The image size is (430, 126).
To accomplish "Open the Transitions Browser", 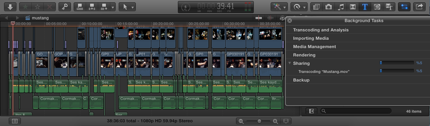I will pos(353,7).
